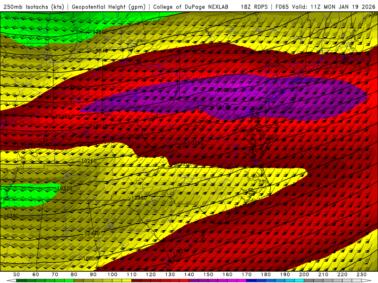Click the '220' value on the color scale
The width and height of the screenshot is (378, 283).
tap(342, 275)
